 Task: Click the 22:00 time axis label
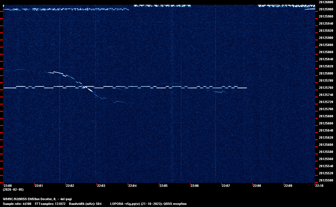[8, 186]
